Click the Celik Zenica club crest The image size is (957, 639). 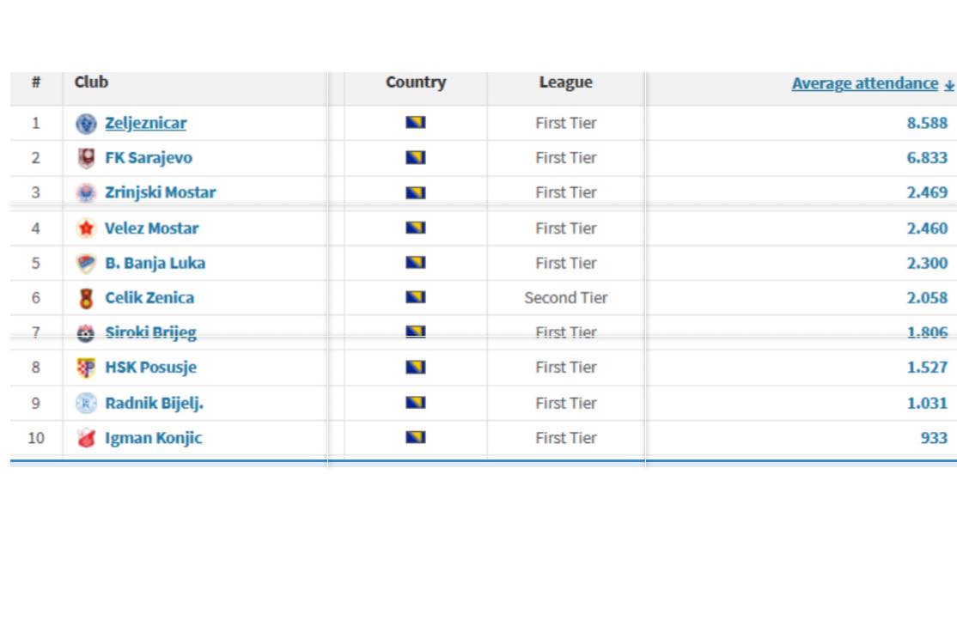(x=86, y=298)
